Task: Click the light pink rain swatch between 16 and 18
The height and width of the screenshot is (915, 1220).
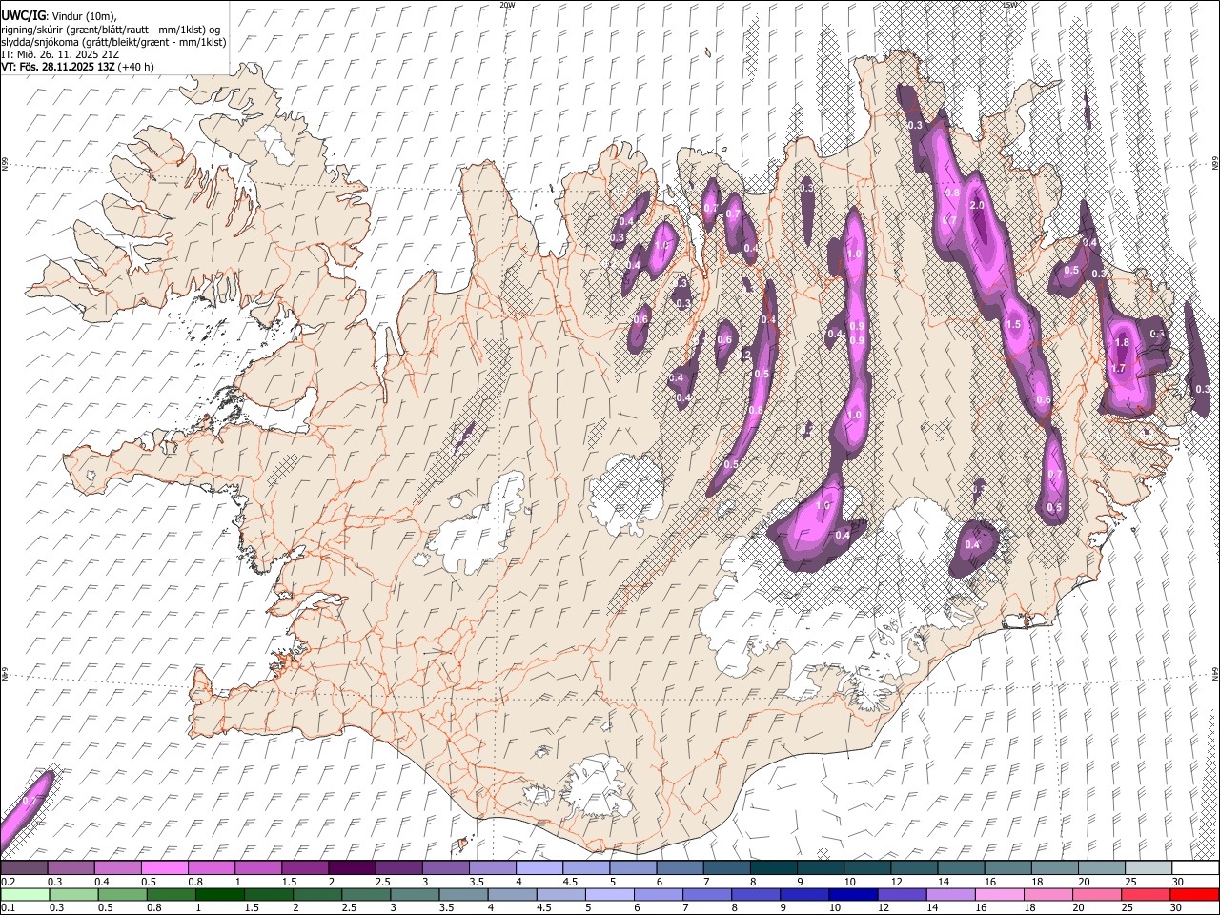Action: [998, 895]
